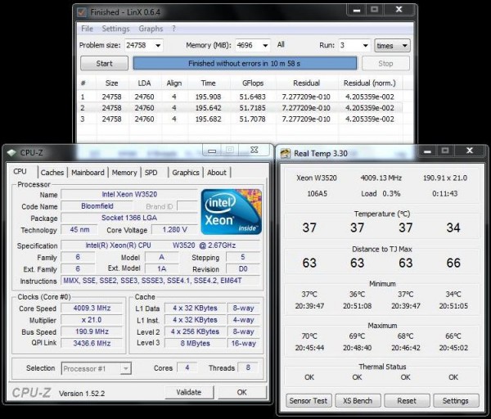Expand the Problem size dropdown
Screen dimensions: 491x419
coord(158,45)
